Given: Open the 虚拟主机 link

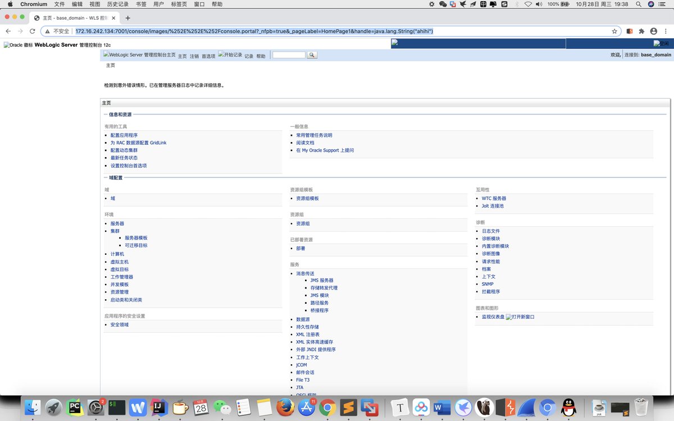Looking at the screenshot, I should (120, 262).
